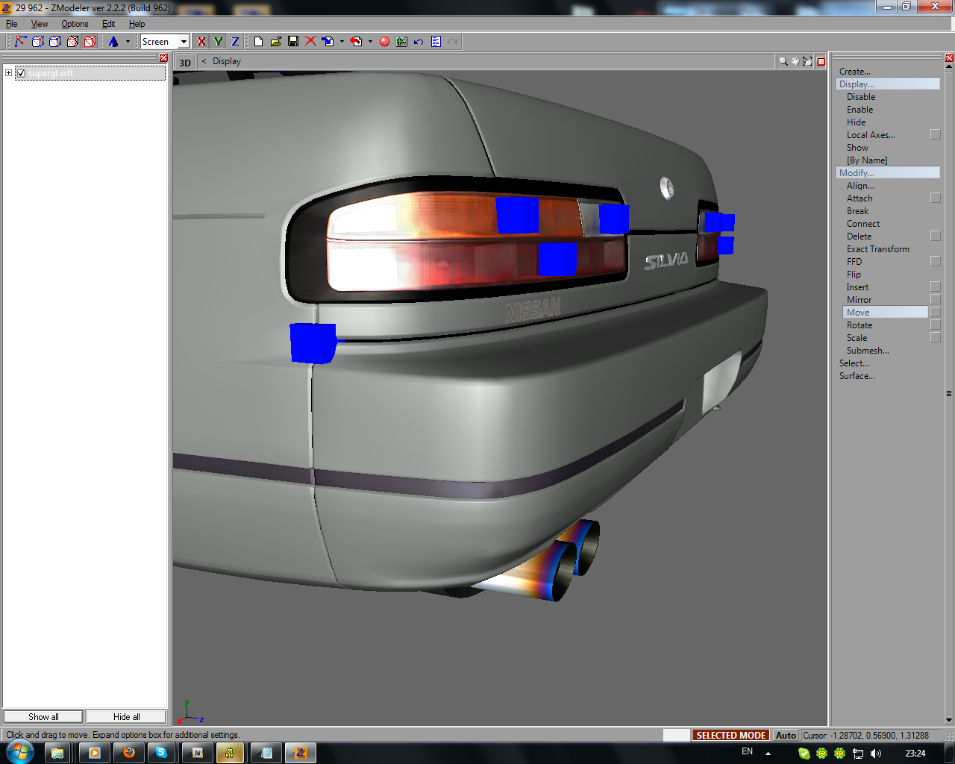Open the dropdown arrow beside the blue cone
Screen dimensions: 955x764
(128, 42)
